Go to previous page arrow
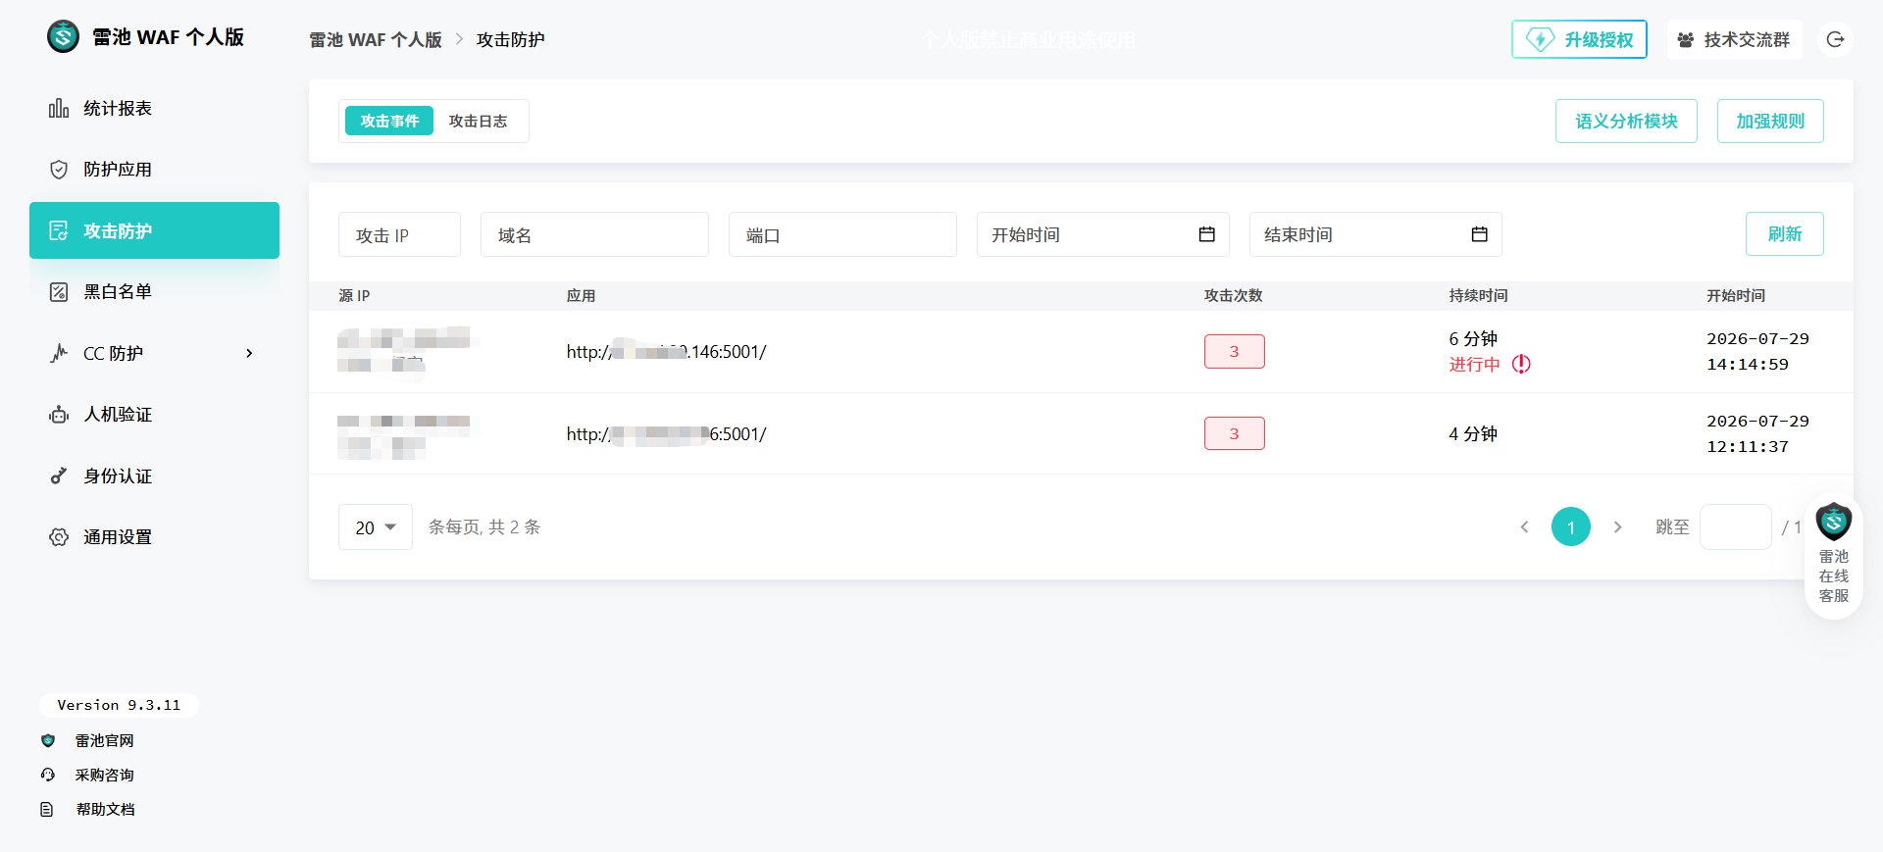This screenshot has height=852, width=1883. click(x=1524, y=526)
